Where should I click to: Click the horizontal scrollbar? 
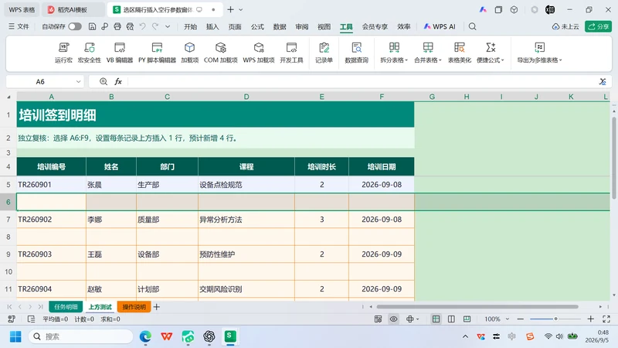coord(477,306)
